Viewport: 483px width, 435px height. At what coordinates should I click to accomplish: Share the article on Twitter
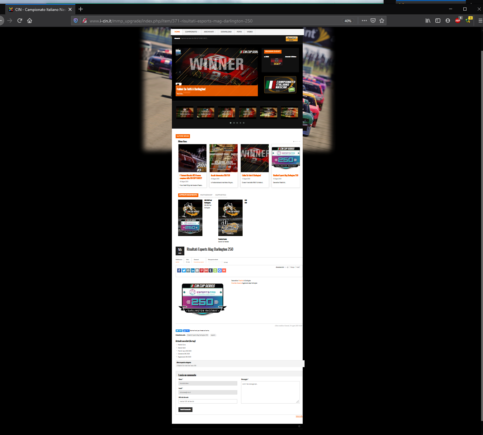coord(184,271)
